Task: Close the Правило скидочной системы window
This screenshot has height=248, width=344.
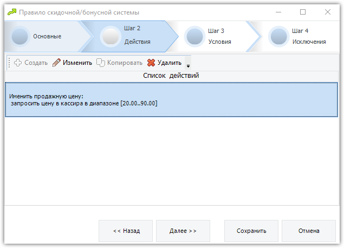Action: [x=328, y=12]
